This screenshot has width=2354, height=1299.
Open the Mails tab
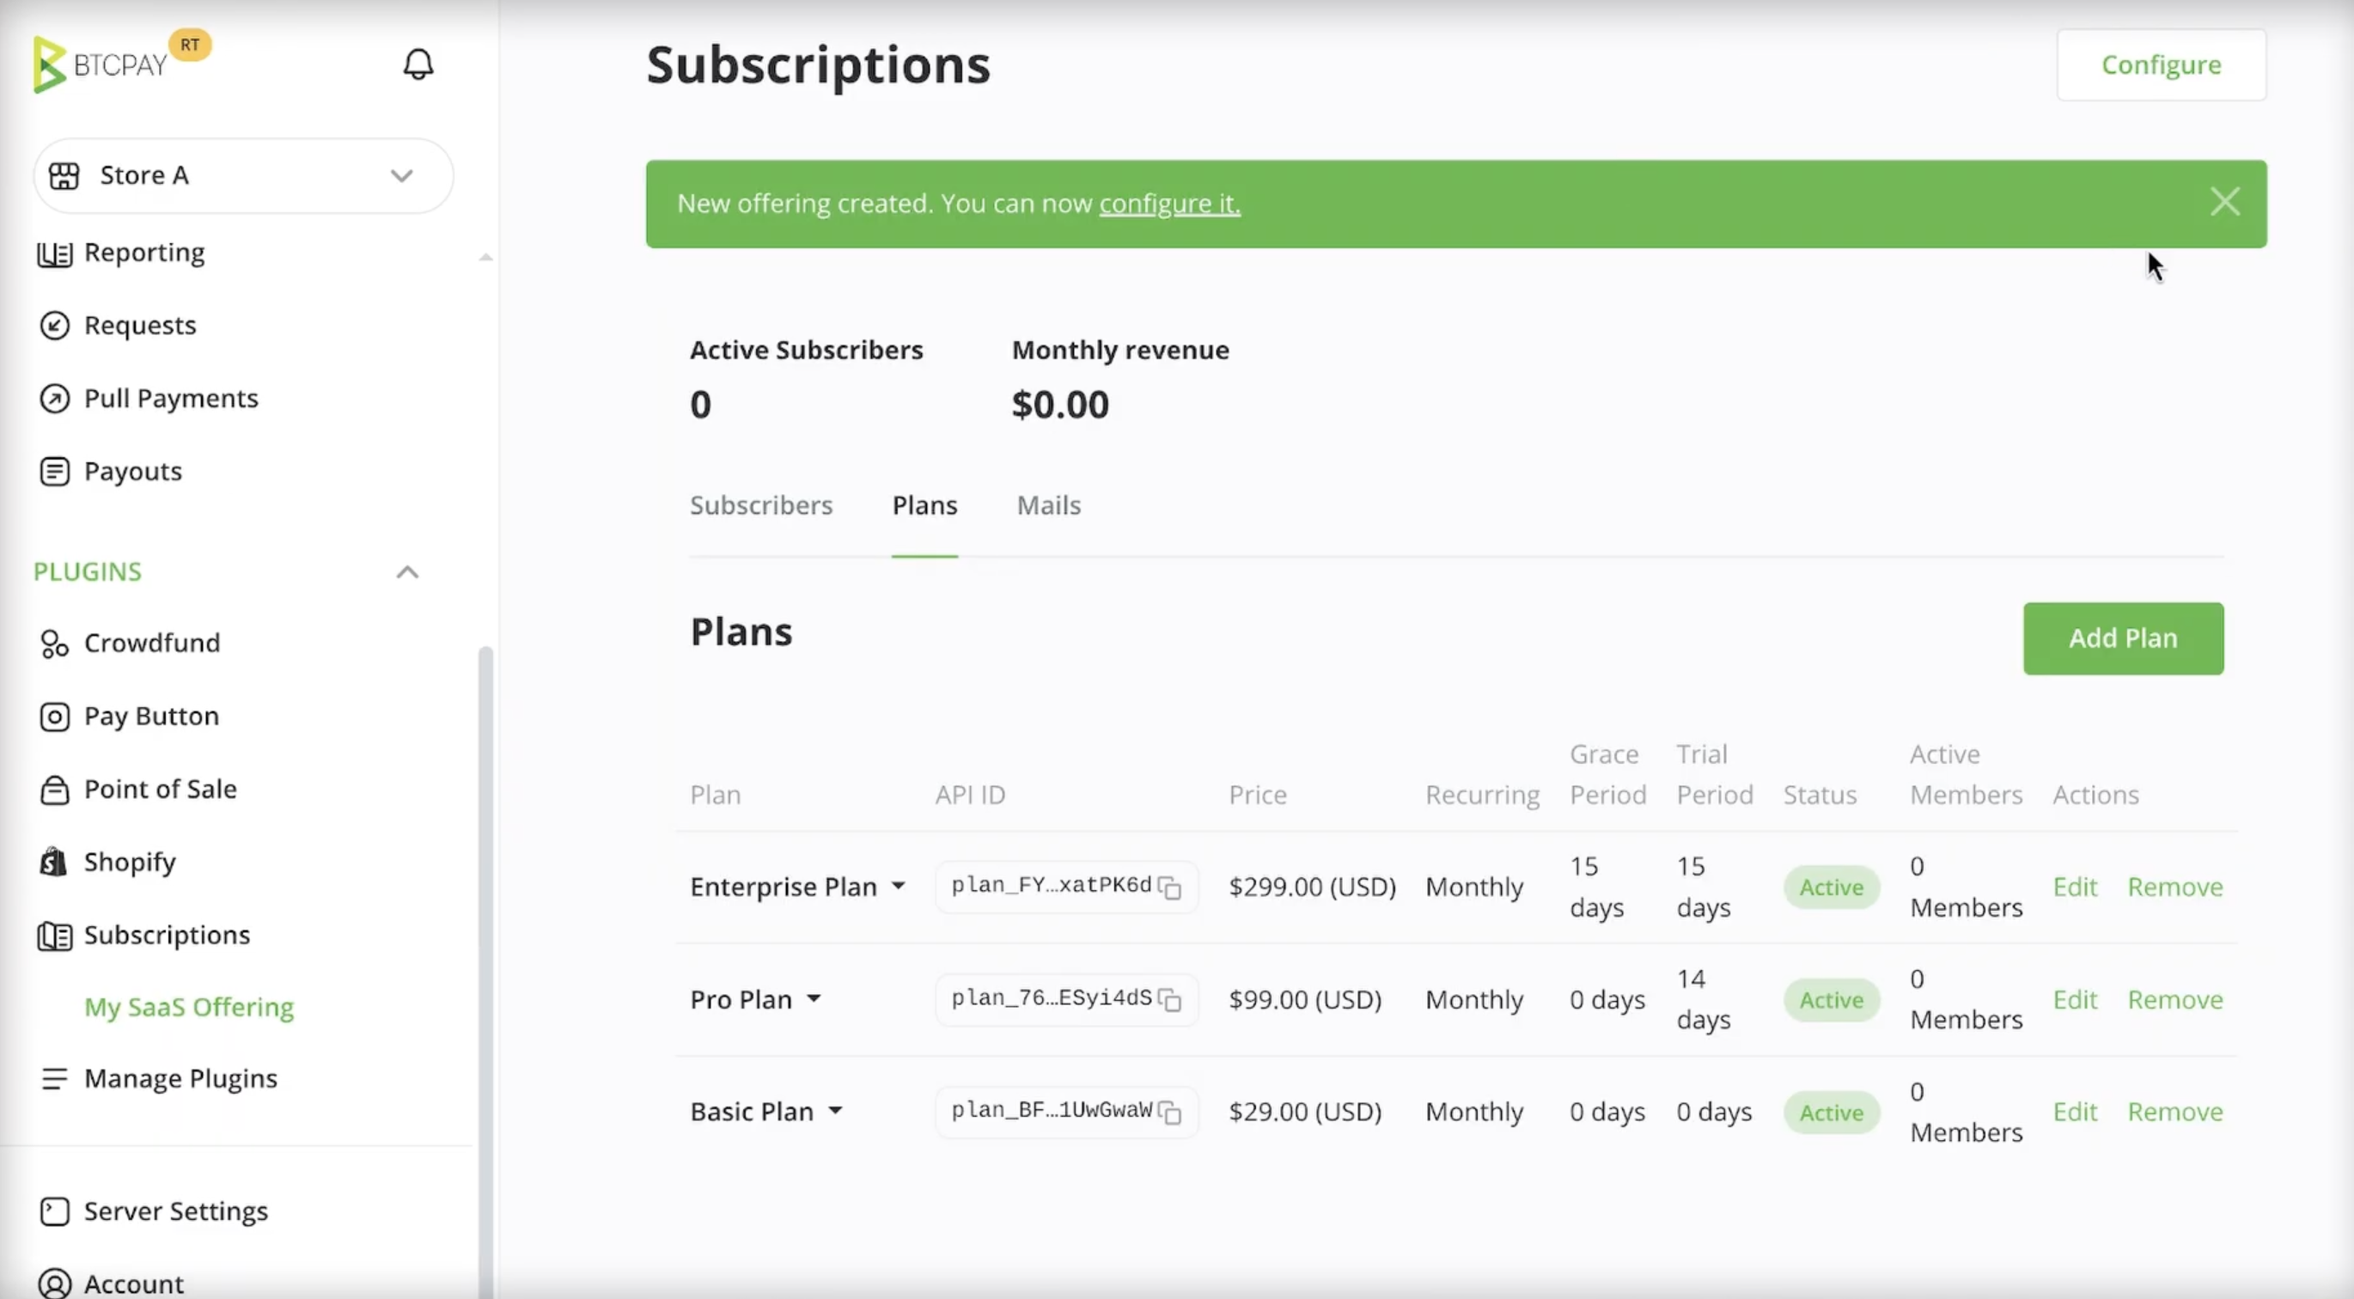1047,505
